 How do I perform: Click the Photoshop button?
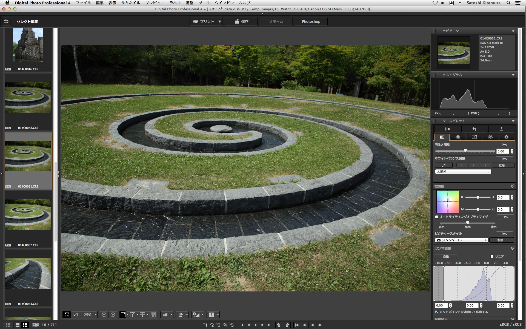click(x=311, y=21)
